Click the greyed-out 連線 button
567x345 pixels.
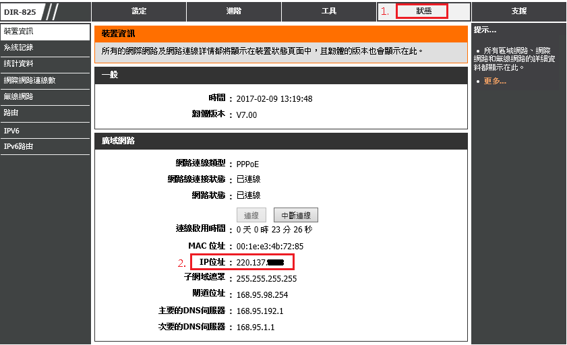[251, 216]
